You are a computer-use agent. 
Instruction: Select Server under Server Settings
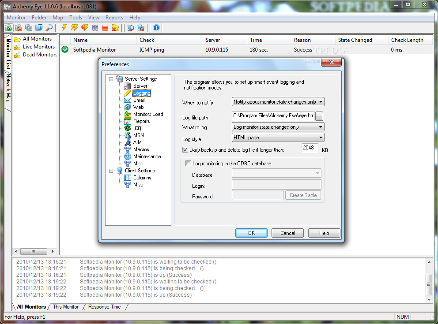(140, 86)
